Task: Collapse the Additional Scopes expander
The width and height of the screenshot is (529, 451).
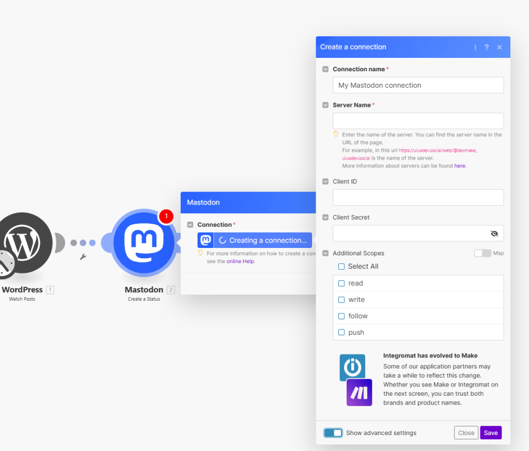Action: [x=325, y=253]
